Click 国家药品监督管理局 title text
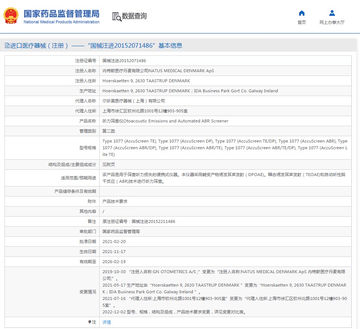The width and height of the screenshot is (360, 329). [61, 14]
